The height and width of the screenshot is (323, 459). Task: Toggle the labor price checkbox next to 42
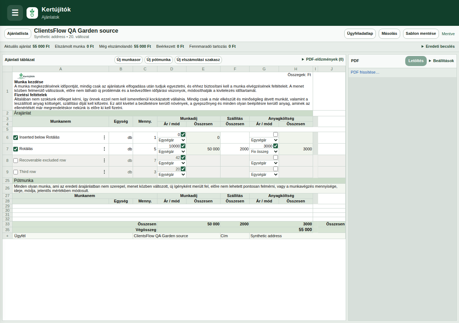point(183,158)
